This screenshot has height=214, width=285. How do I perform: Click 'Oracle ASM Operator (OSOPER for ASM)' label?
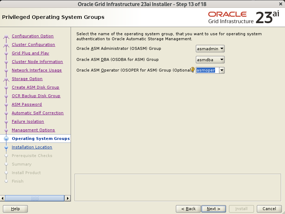(134, 70)
